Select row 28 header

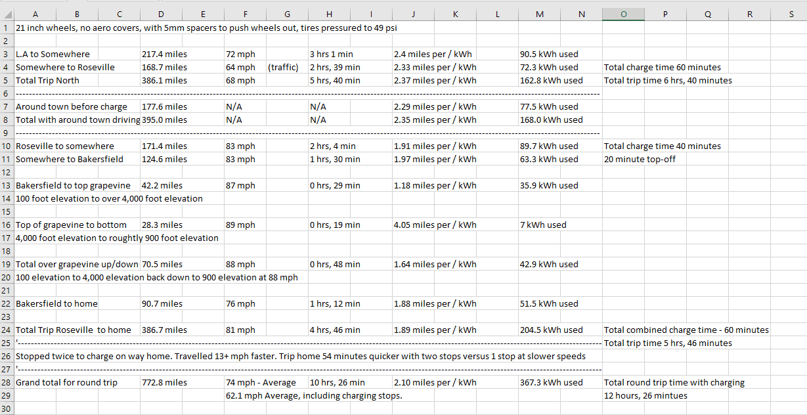[7, 382]
